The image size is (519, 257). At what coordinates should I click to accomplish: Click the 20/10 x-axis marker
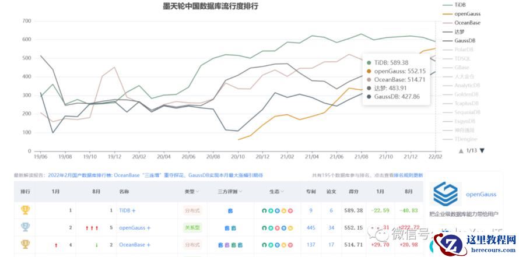tap(238, 156)
